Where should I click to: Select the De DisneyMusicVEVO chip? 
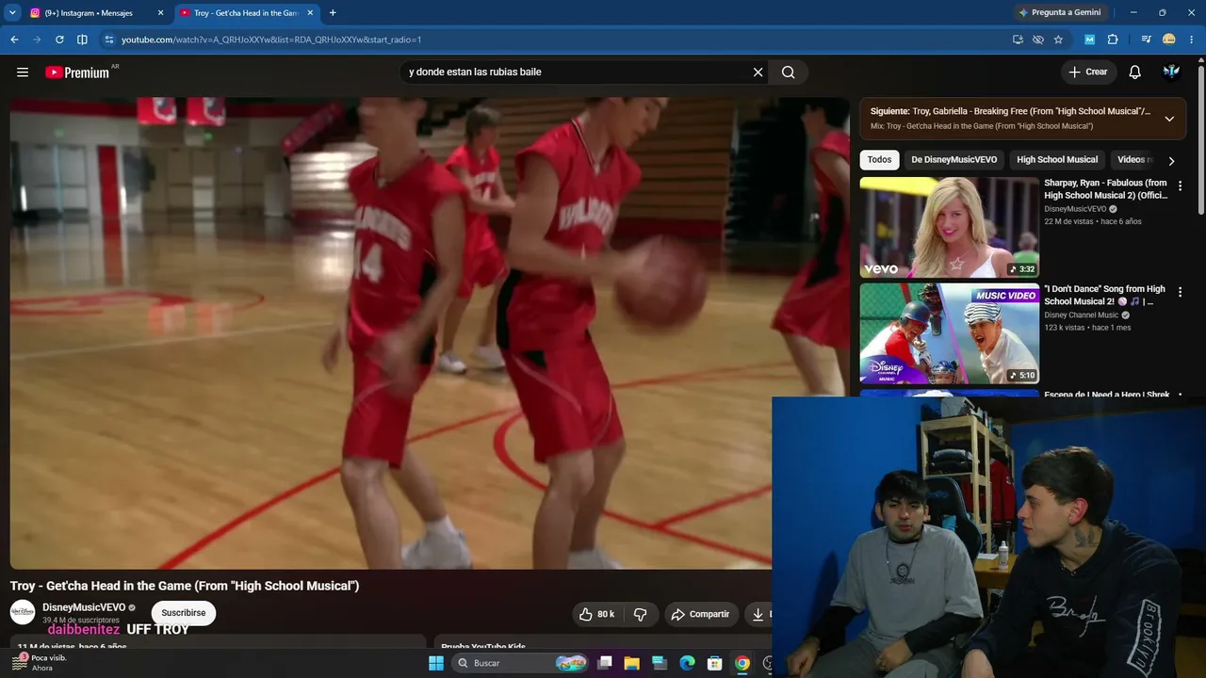[x=953, y=160]
